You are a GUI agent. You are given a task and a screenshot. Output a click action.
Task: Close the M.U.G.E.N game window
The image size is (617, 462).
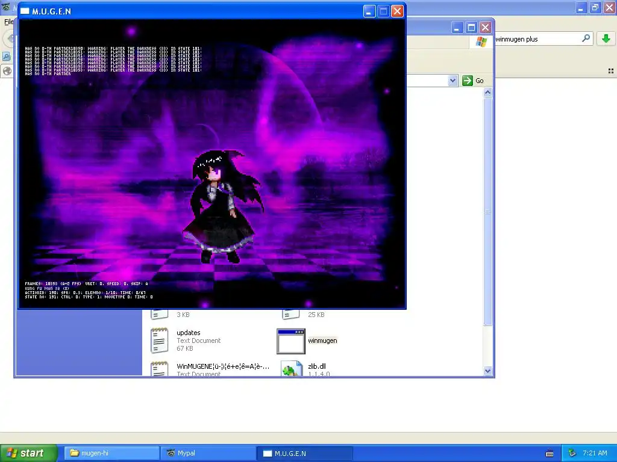coord(398,11)
